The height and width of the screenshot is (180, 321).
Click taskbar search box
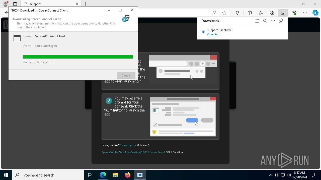click(x=48, y=175)
